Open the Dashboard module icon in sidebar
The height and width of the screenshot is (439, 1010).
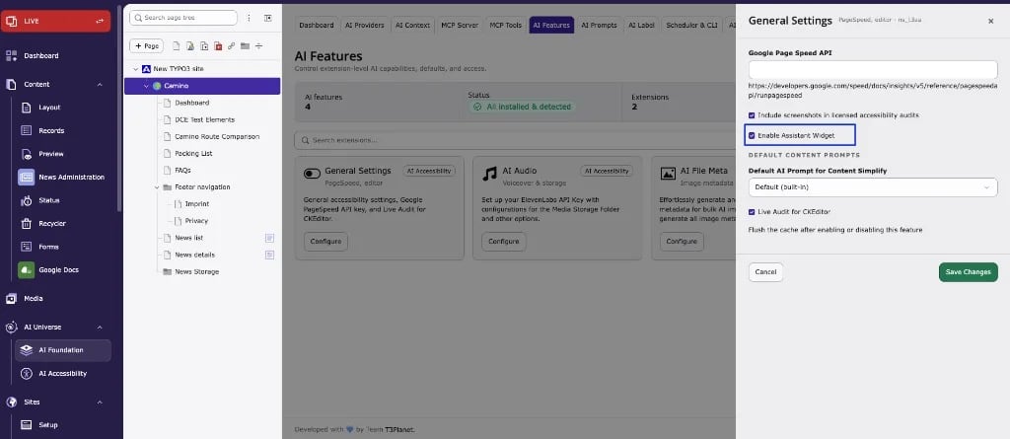tap(11, 56)
